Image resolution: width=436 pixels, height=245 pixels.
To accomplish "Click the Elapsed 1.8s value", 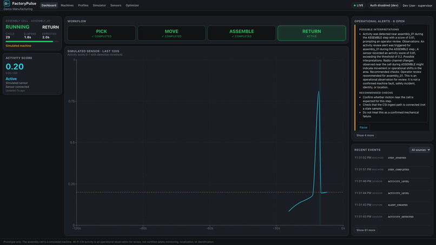I will point(28,37).
